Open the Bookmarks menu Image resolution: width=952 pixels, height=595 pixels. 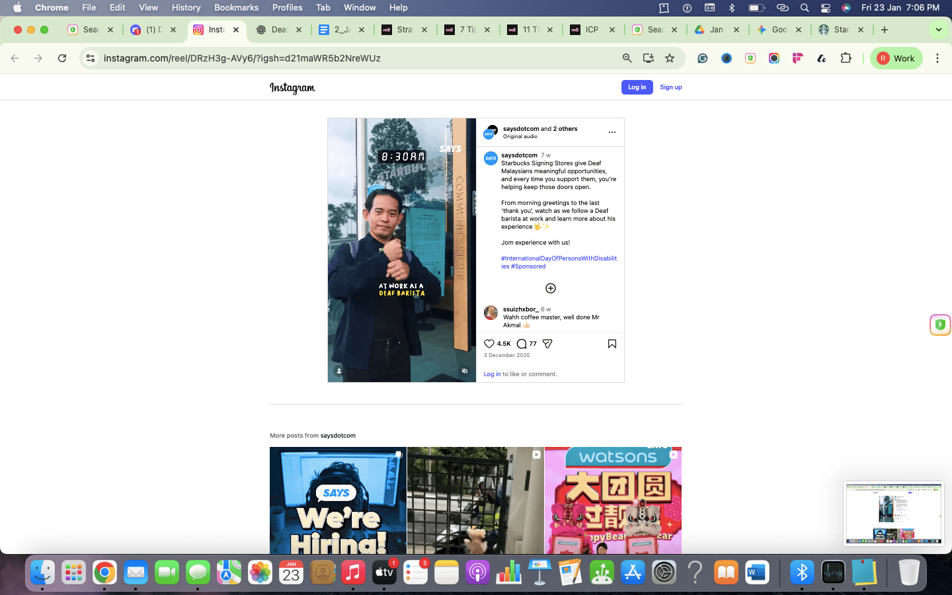[236, 7]
